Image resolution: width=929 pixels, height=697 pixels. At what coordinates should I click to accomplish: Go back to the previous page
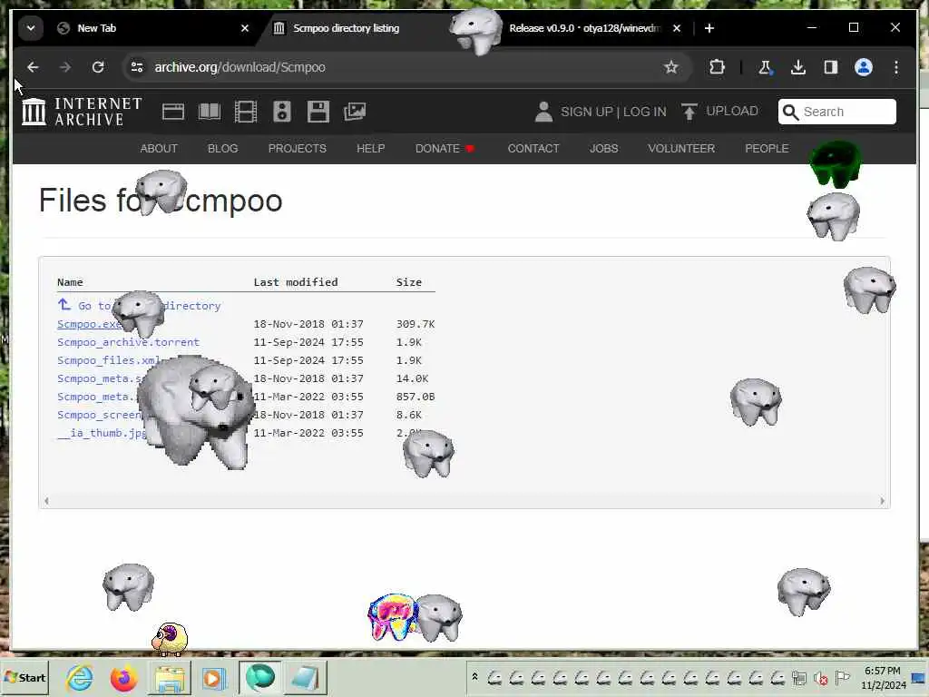pos(33,67)
